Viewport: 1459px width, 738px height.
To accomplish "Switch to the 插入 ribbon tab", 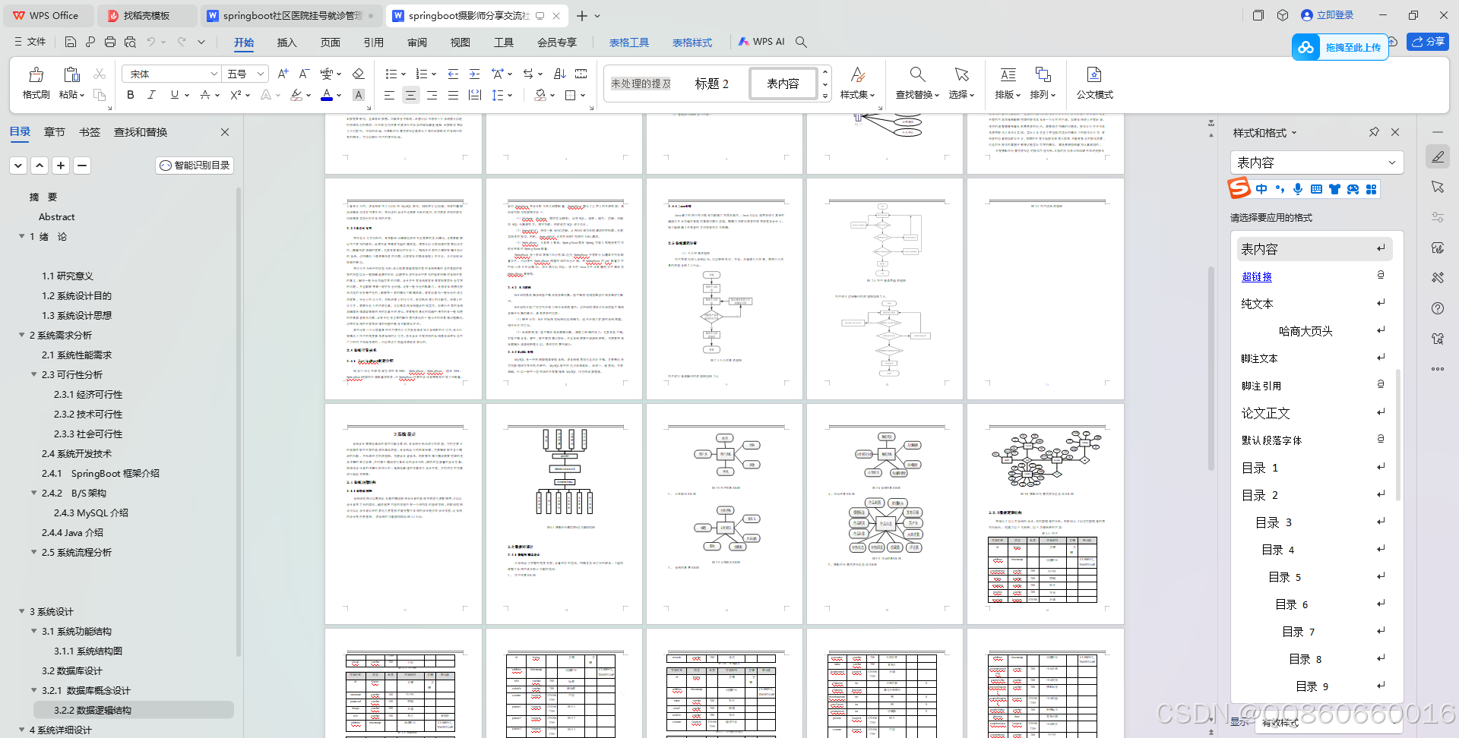I will coord(286,43).
